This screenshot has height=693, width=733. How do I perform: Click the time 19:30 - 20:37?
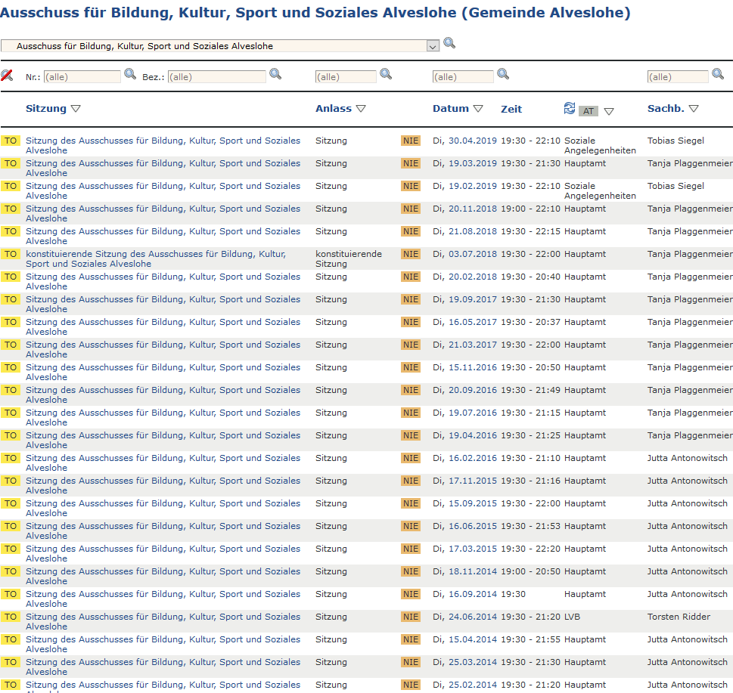[530, 322]
